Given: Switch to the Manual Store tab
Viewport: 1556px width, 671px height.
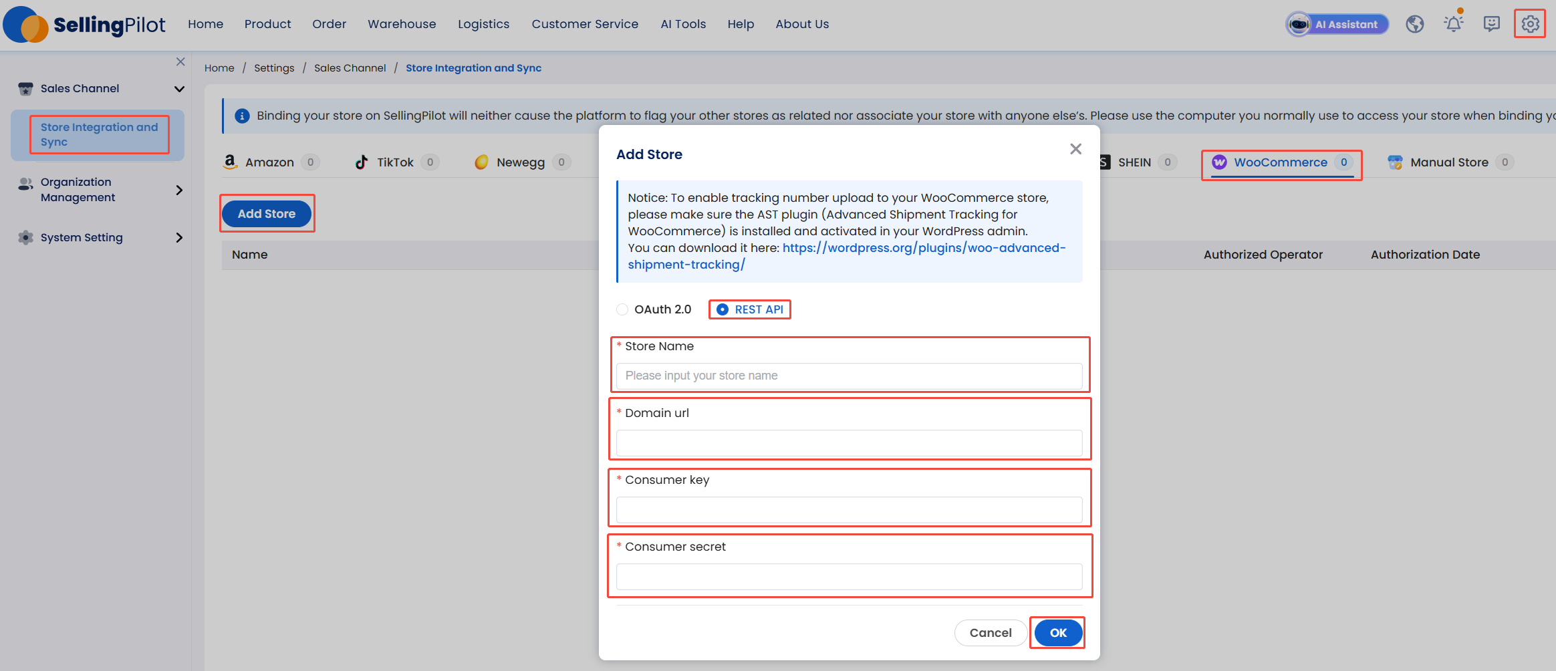Looking at the screenshot, I should [x=1450, y=162].
